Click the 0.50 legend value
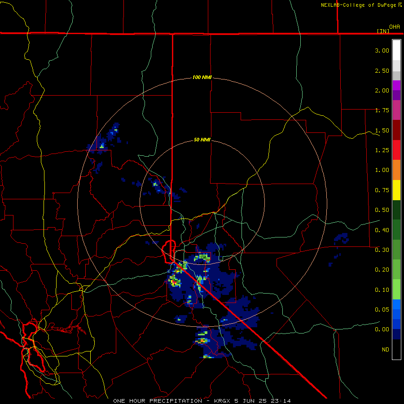The width and height of the screenshot is (404, 404). coord(382,210)
